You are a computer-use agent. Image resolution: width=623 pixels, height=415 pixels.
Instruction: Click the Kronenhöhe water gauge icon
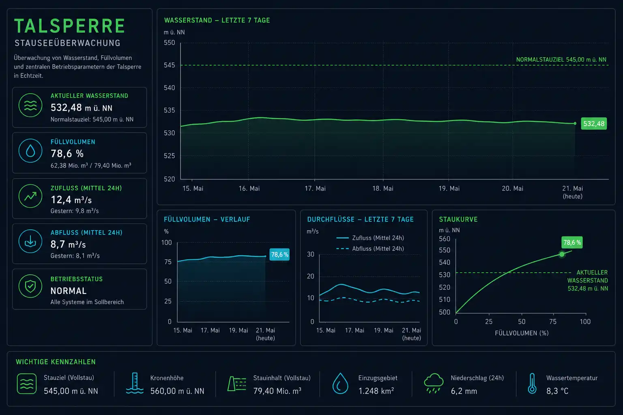135,383
